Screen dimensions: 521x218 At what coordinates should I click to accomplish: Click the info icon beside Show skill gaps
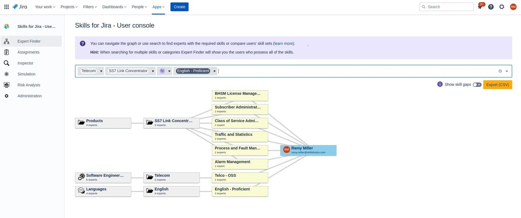(440, 84)
